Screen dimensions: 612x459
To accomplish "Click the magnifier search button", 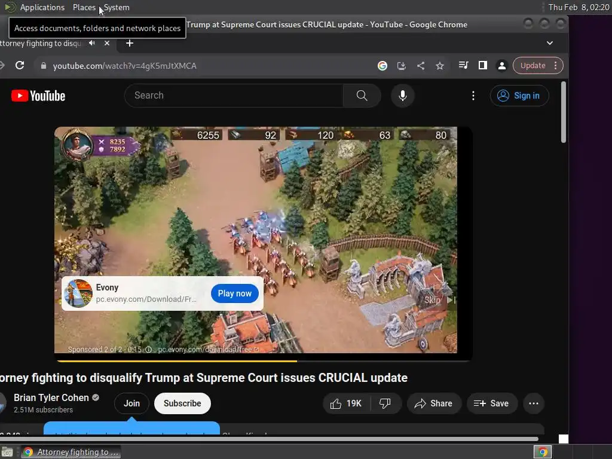I will pyautogui.click(x=362, y=96).
